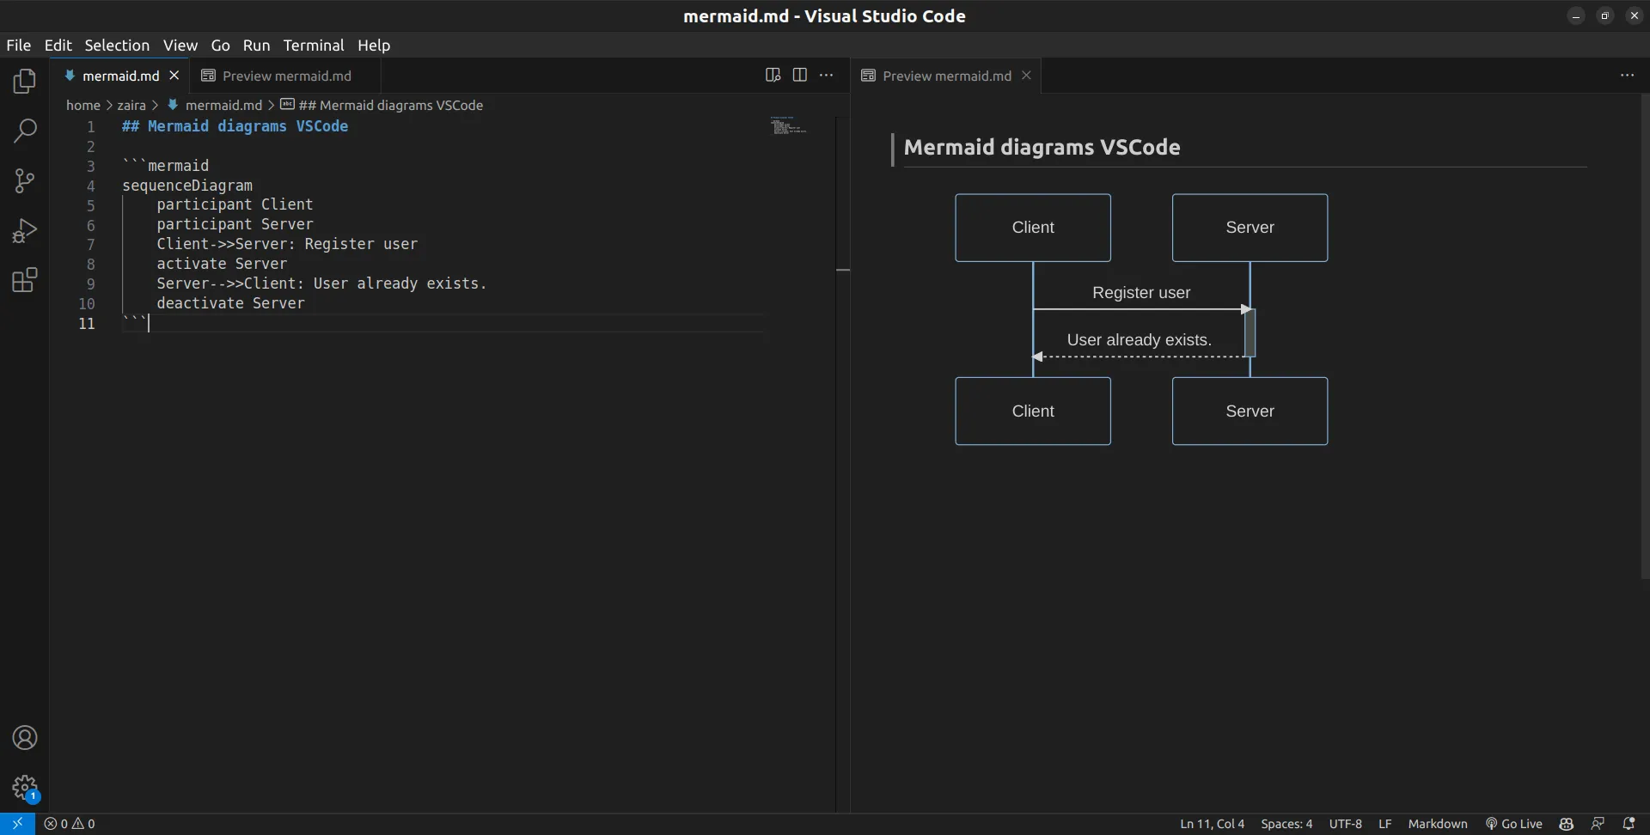Open the Run and Debug view
The width and height of the screenshot is (1650, 835).
25,230
